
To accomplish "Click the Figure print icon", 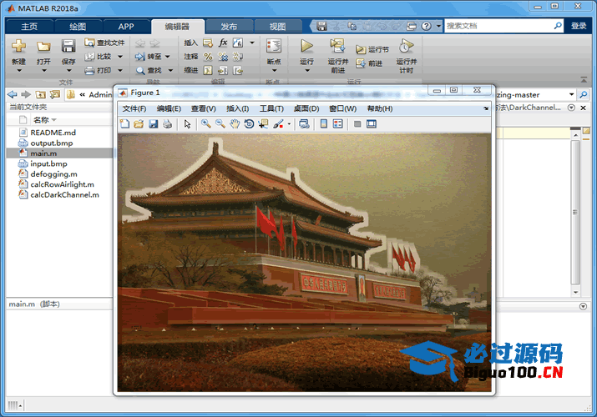I will click(x=167, y=123).
